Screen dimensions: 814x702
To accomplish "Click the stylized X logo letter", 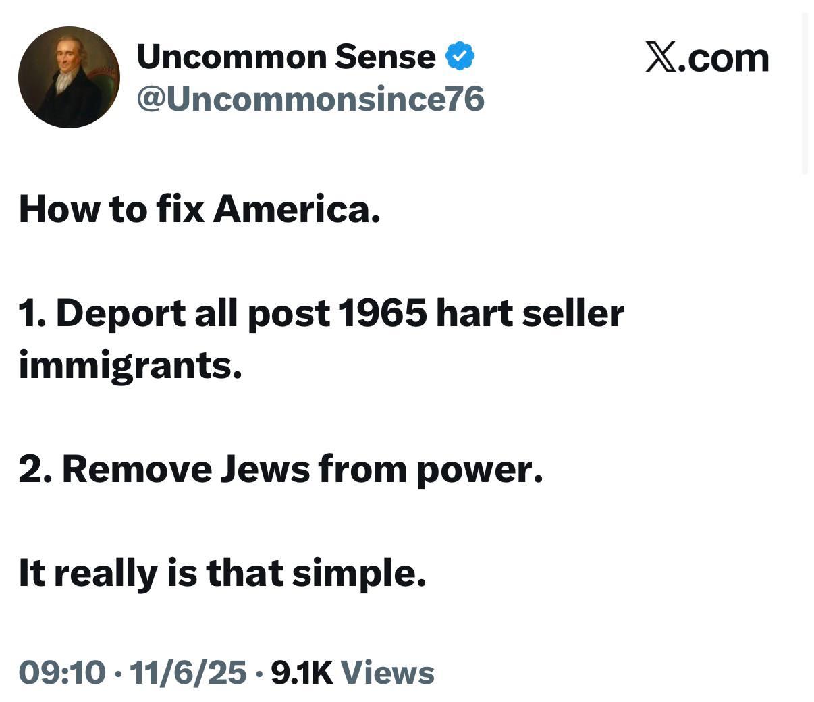I will [x=660, y=57].
